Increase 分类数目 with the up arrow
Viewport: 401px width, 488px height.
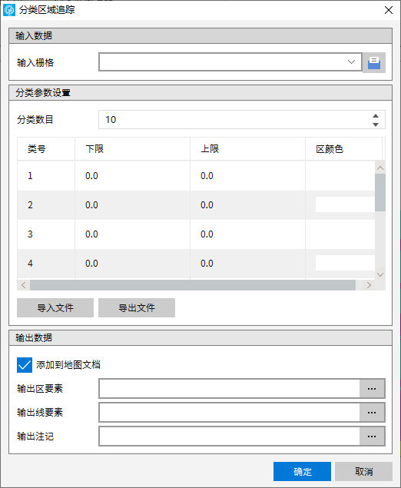point(376,116)
